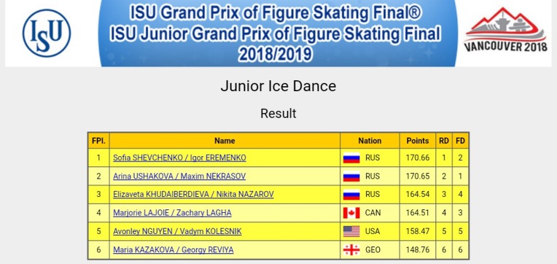Open Maria KAZAKOVA / Georgy REVIYA link
The height and width of the screenshot is (264, 557).
[x=174, y=250]
